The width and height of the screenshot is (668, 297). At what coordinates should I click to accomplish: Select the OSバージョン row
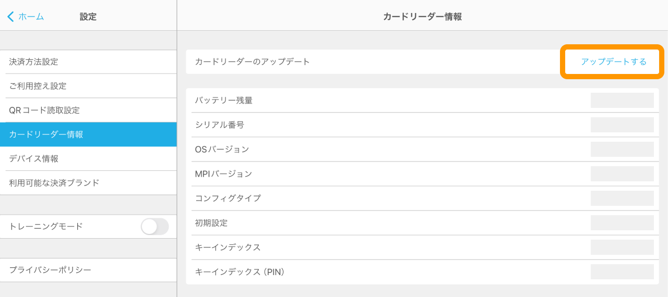point(386,150)
